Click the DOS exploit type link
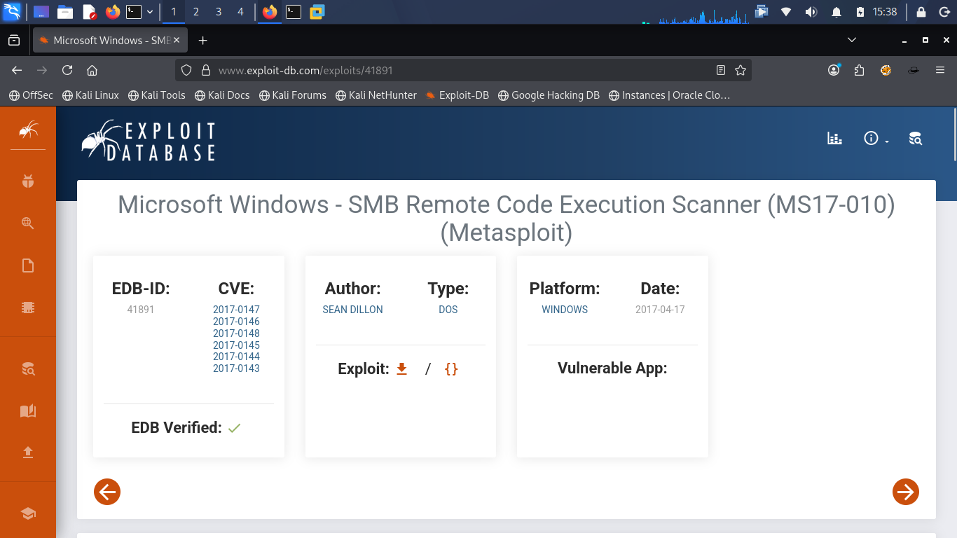The height and width of the screenshot is (538, 957). (x=448, y=310)
